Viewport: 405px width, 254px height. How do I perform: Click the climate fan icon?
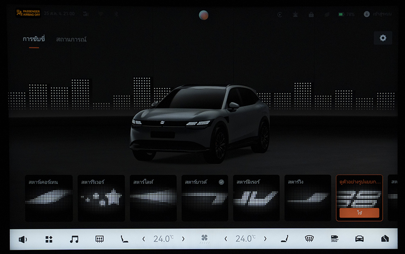click(x=205, y=239)
